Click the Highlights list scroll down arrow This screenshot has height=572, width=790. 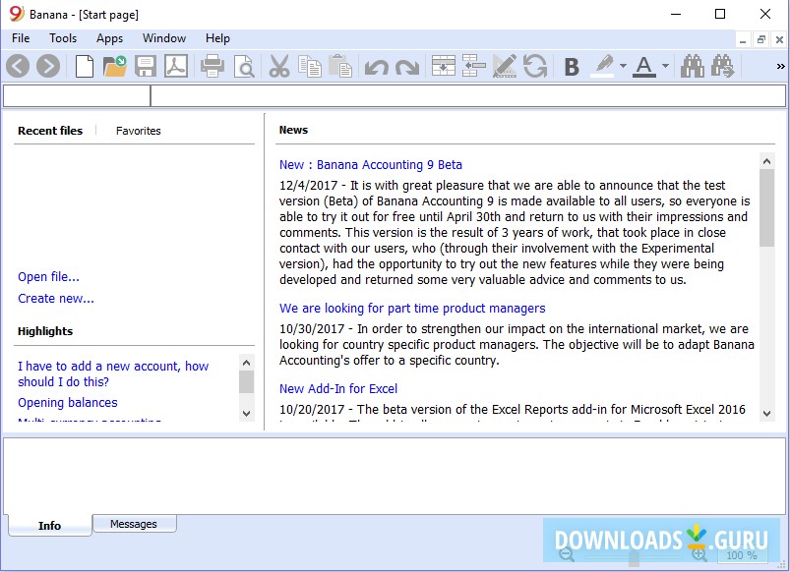coord(246,414)
